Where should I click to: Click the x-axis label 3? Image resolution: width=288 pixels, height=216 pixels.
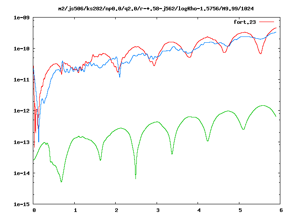pos(158,210)
